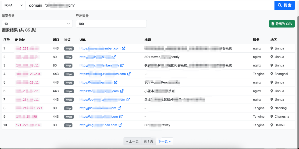Click the blue 搜索 search button

tap(285, 5)
